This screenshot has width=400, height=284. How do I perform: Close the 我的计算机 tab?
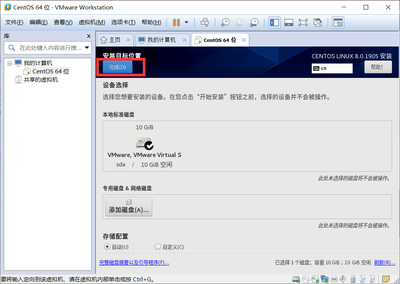tap(184, 40)
